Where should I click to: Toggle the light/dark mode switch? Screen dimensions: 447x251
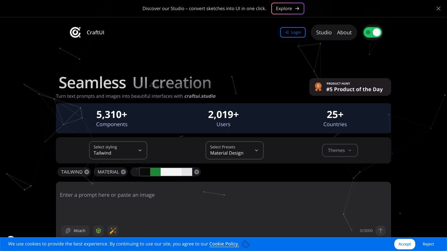[373, 32]
